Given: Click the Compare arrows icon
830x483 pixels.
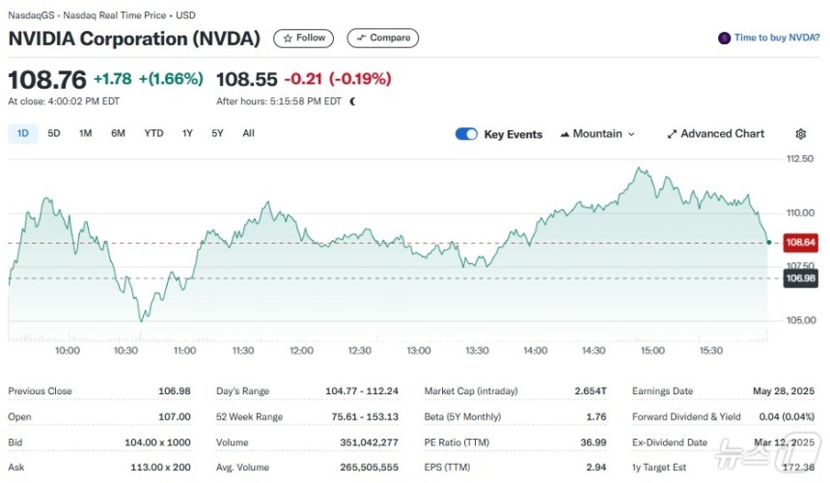Looking at the screenshot, I should [x=362, y=39].
